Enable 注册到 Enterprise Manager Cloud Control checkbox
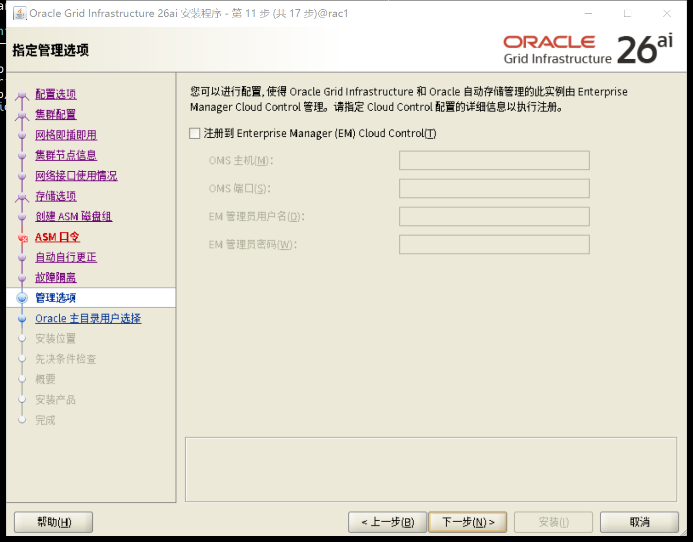This screenshot has width=693, height=542. point(195,133)
